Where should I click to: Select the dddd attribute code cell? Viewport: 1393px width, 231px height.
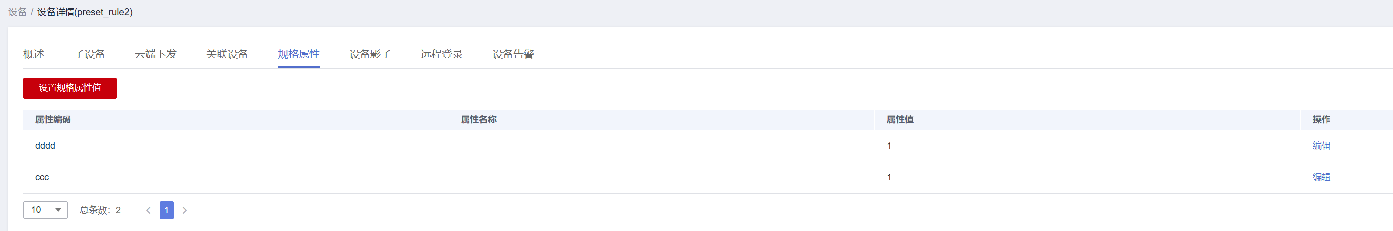click(45, 146)
